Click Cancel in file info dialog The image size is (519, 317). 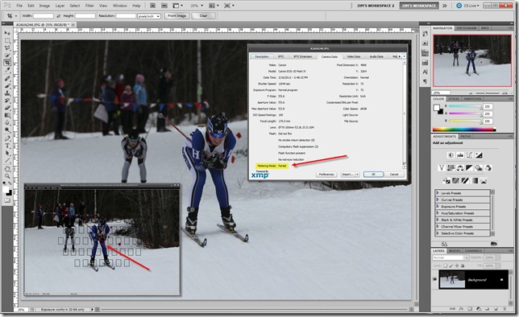pos(394,175)
